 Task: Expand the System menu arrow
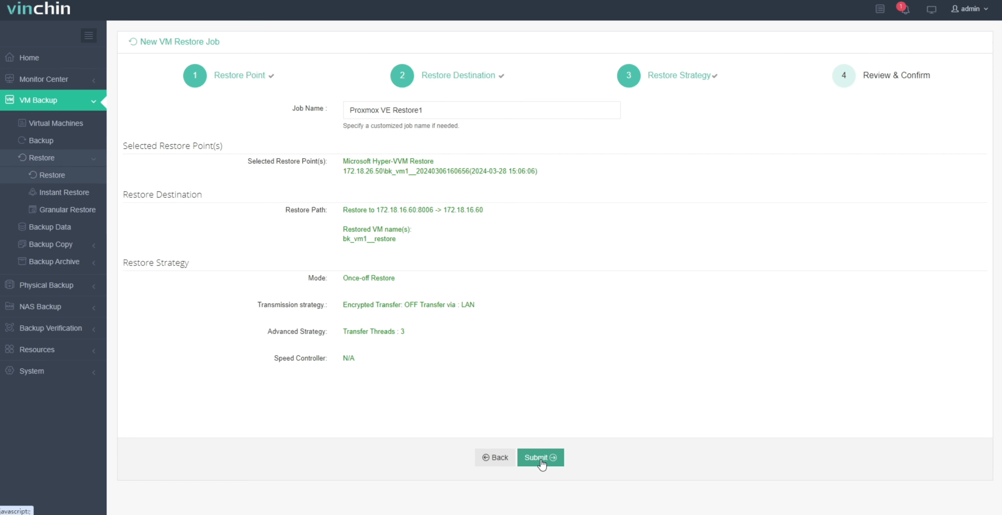[94, 372]
